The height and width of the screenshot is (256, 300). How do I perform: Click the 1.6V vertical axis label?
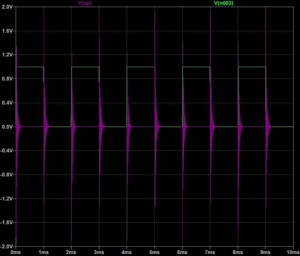[7, 31]
